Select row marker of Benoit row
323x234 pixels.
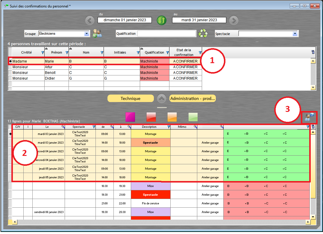[x=10, y=73]
